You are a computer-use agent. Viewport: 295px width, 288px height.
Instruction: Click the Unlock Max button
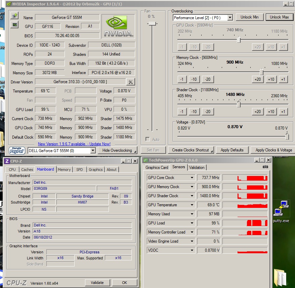point(279,17)
